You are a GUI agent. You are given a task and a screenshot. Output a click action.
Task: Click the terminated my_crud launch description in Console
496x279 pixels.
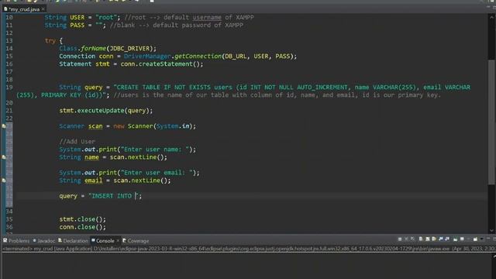pos(248,249)
